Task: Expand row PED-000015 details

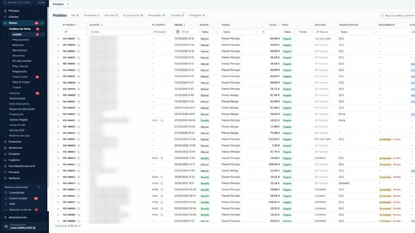Action: click(x=58, y=177)
